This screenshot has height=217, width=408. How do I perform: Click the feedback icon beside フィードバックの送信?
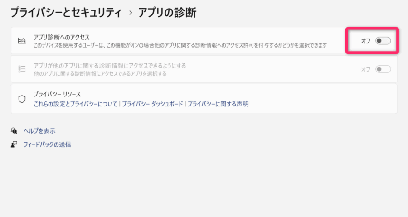pos(14,145)
